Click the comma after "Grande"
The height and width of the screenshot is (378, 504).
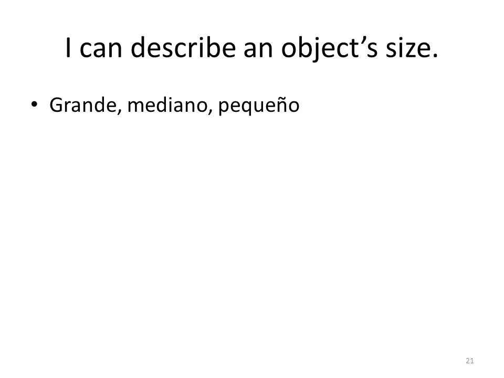pos(120,112)
